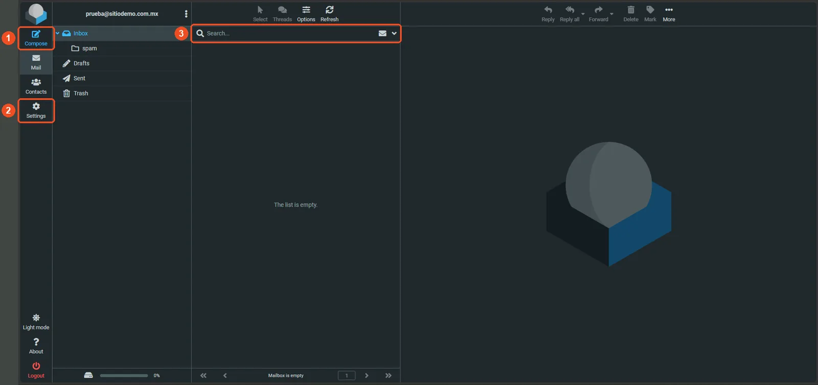Open the list Options menu
The image size is (818, 385).
tap(306, 14)
